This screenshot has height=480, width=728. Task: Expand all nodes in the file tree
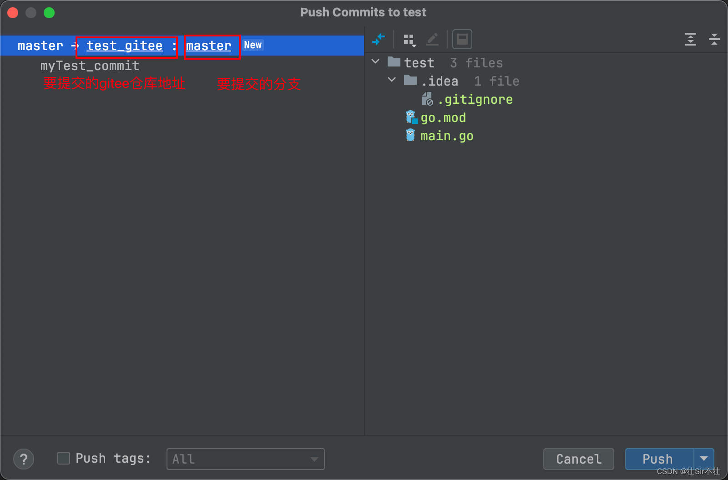pyautogui.click(x=691, y=40)
